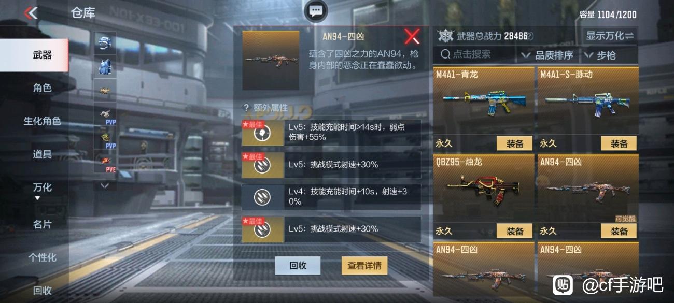The image size is (674, 303).
Task: Select the red PVE weapon category icon
Action: 105,161
